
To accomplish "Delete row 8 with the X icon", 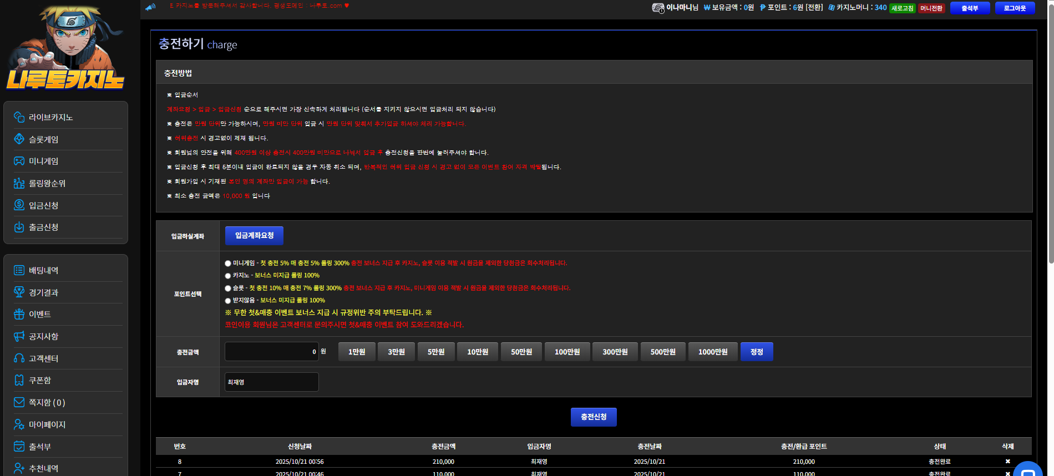I will coord(1008,462).
